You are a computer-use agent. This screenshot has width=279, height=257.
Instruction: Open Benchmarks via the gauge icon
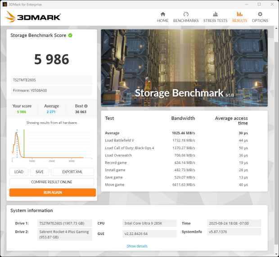pos(186,14)
